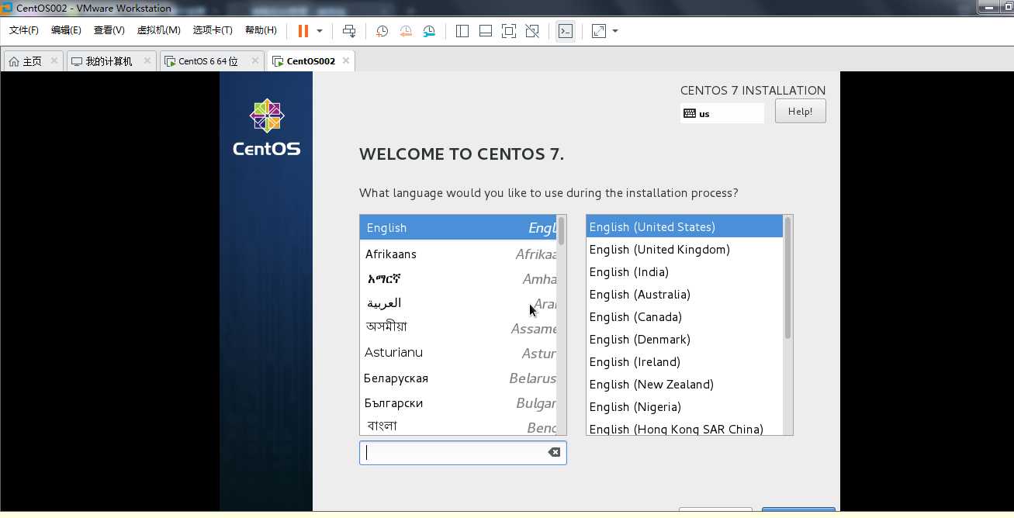Close the 我的计算机 tab
The height and width of the screenshot is (518, 1014).
(147, 60)
